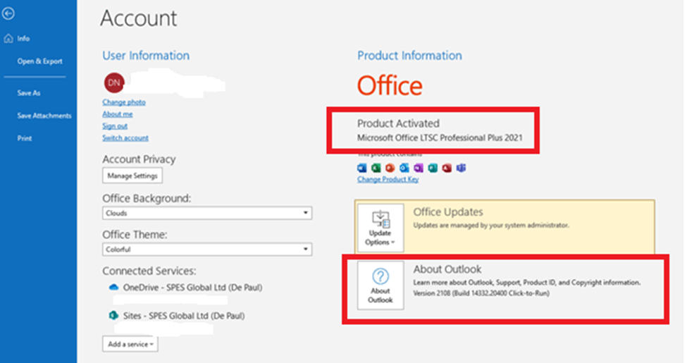The height and width of the screenshot is (363, 687).
Task: Expand the Add a service menu
Action: (130, 344)
